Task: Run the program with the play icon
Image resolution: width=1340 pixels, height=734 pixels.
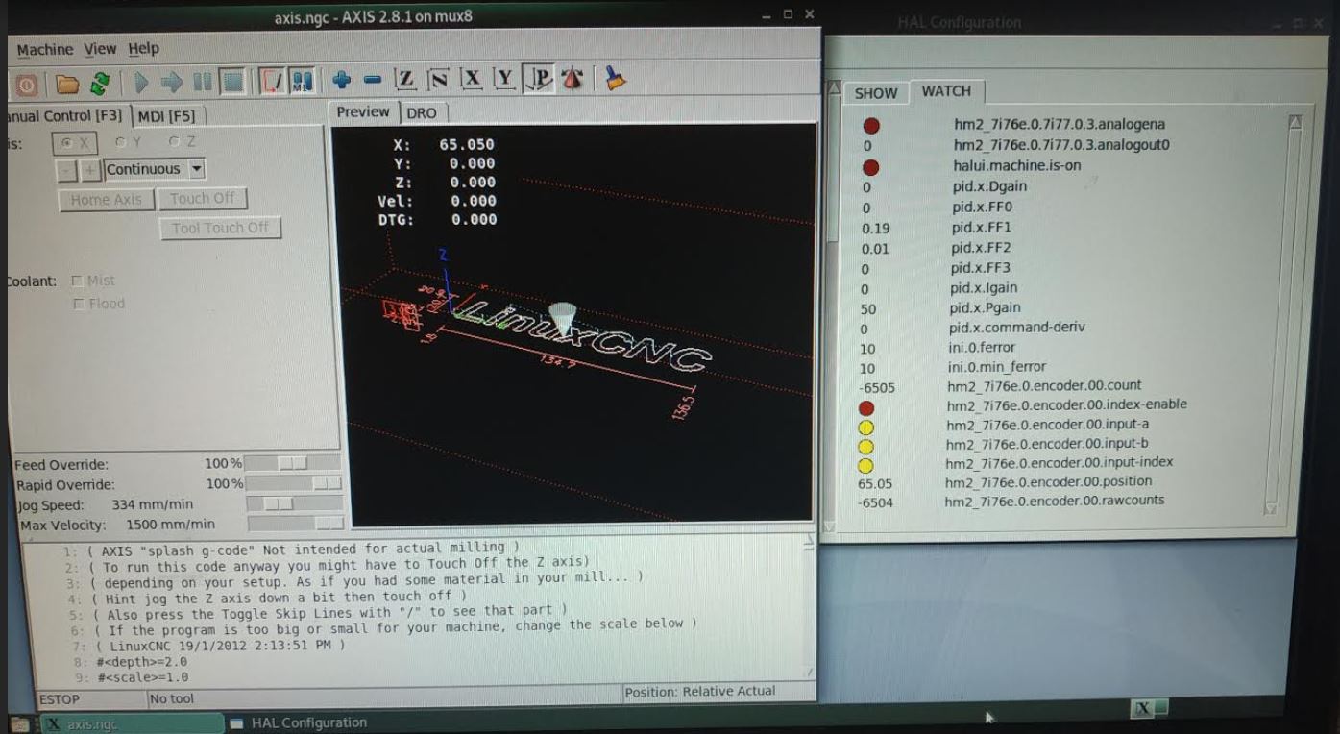Action: pos(142,84)
